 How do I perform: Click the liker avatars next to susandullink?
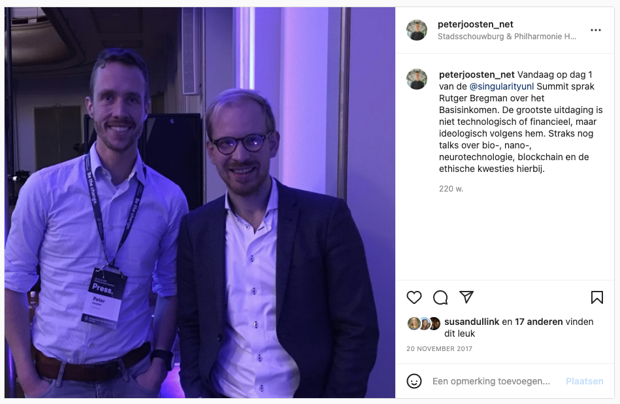[424, 324]
